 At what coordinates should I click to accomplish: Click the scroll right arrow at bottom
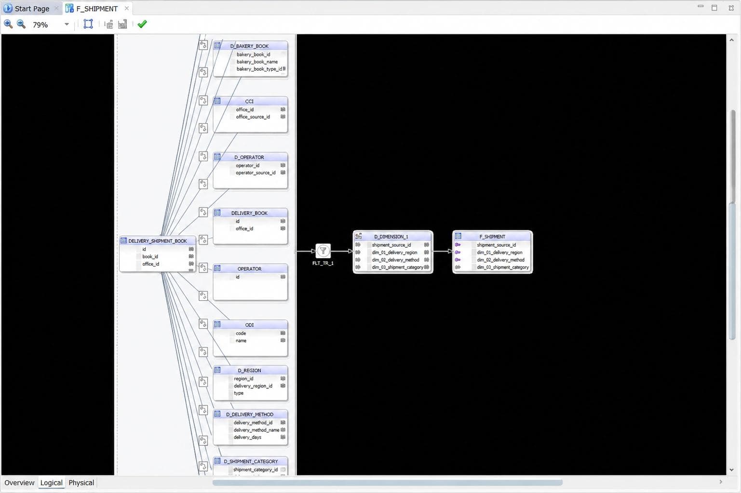[721, 482]
